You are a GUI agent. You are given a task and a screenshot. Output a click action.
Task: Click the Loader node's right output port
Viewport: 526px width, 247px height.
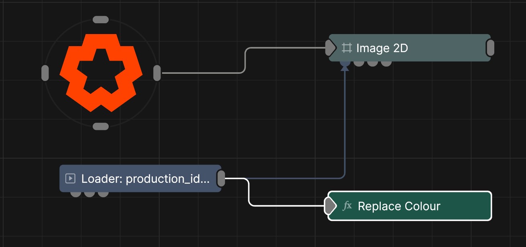click(x=221, y=178)
